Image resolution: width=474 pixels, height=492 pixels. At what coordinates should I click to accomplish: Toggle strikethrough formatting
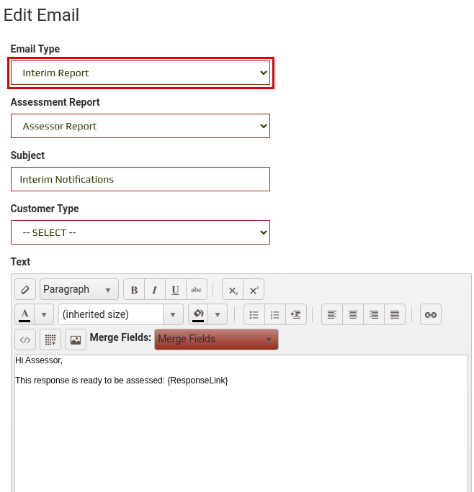[197, 289]
